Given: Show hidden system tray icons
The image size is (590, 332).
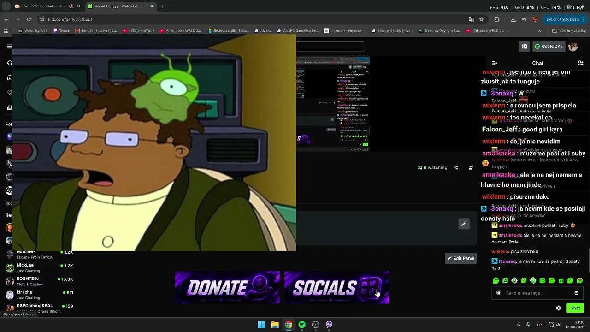Looking at the screenshot, I should [x=518, y=325].
